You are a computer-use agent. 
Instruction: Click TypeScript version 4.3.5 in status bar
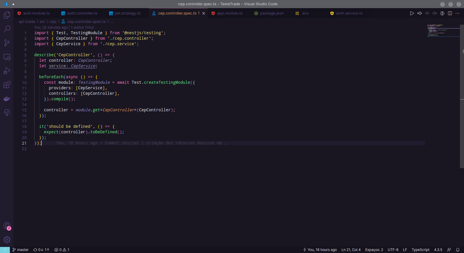tap(438, 250)
